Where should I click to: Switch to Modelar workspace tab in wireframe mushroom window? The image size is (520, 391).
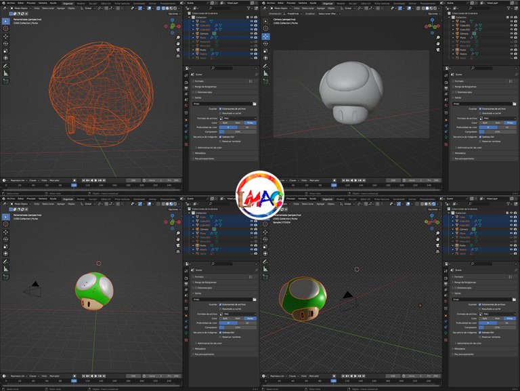point(81,3)
